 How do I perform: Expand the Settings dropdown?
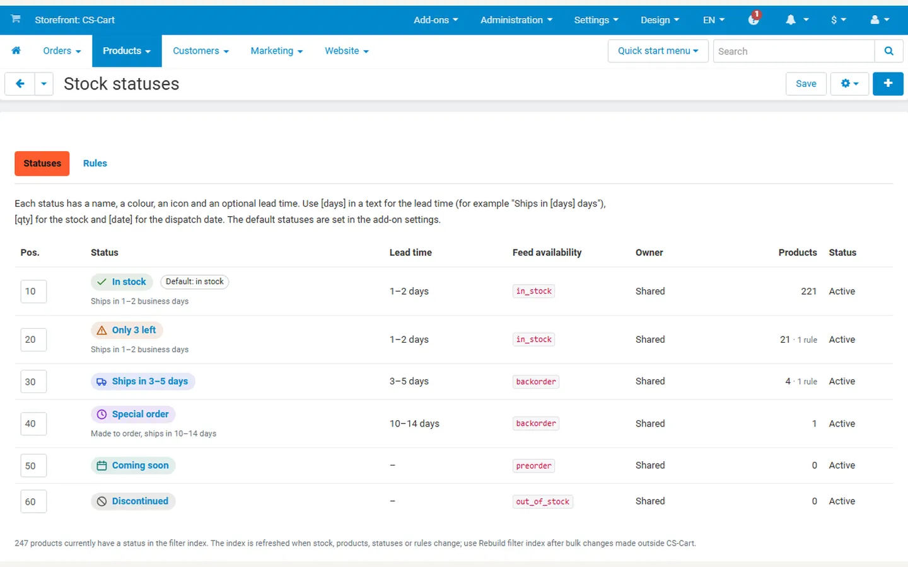coord(596,20)
